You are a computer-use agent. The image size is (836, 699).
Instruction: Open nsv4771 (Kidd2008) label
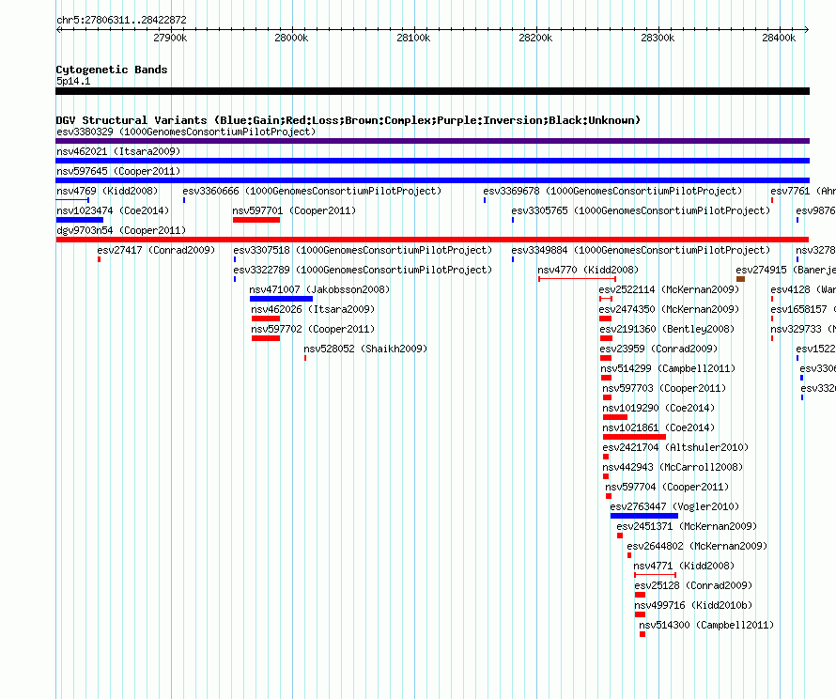(x=684, y=566)
